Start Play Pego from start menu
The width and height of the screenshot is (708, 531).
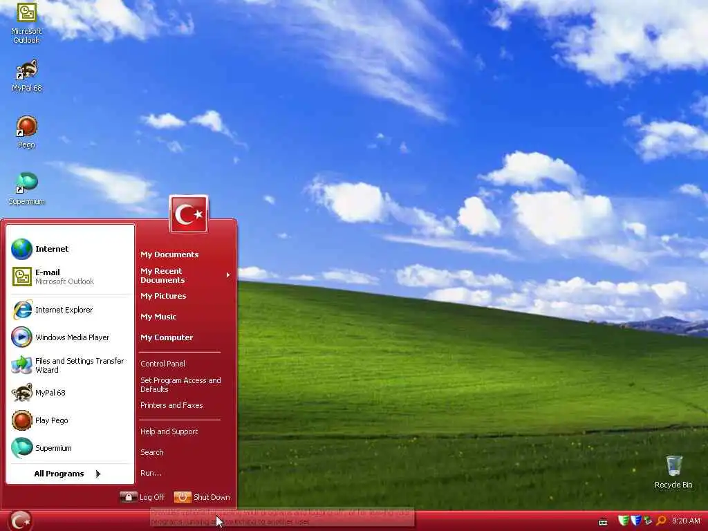click(71, 420)
